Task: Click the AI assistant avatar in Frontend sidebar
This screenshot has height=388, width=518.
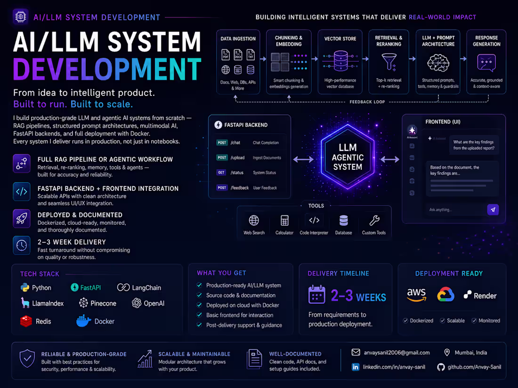Action: (x=412, y=130)
